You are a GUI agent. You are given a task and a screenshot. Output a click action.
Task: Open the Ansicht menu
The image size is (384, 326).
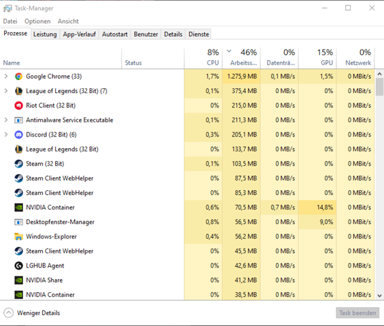click(68, 21)
